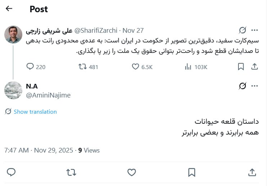Open @SharifiZarchi profile handle
268x186 pixels.
pos(96,31)
